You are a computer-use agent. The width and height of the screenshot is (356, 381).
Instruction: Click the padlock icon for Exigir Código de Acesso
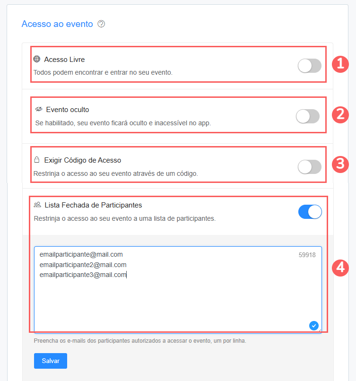click(37, 160)
